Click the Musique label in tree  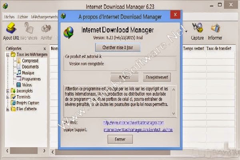point(28,73)
